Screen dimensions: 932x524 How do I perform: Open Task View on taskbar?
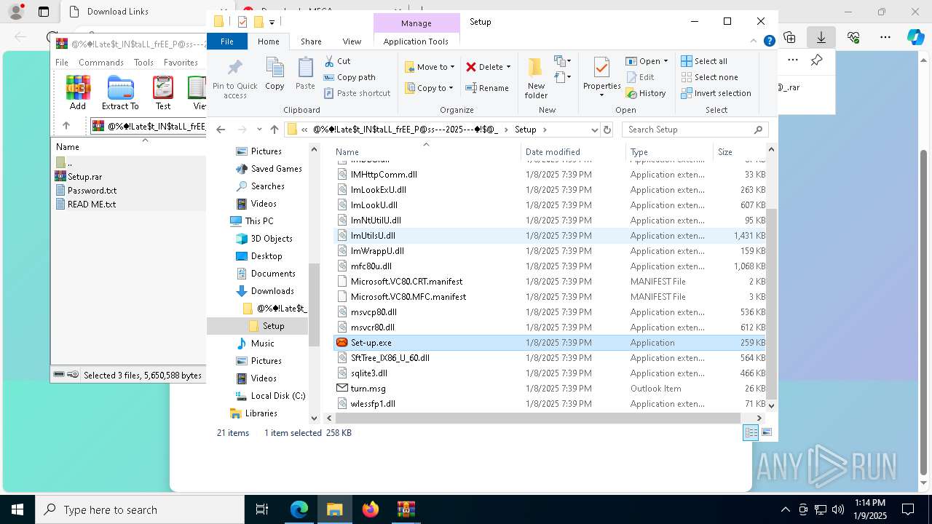click(x=262, y=509)
